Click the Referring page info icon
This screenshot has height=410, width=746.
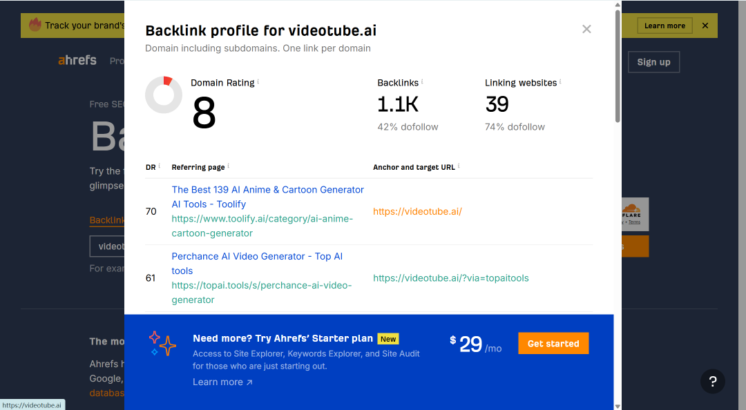(229, 166)
